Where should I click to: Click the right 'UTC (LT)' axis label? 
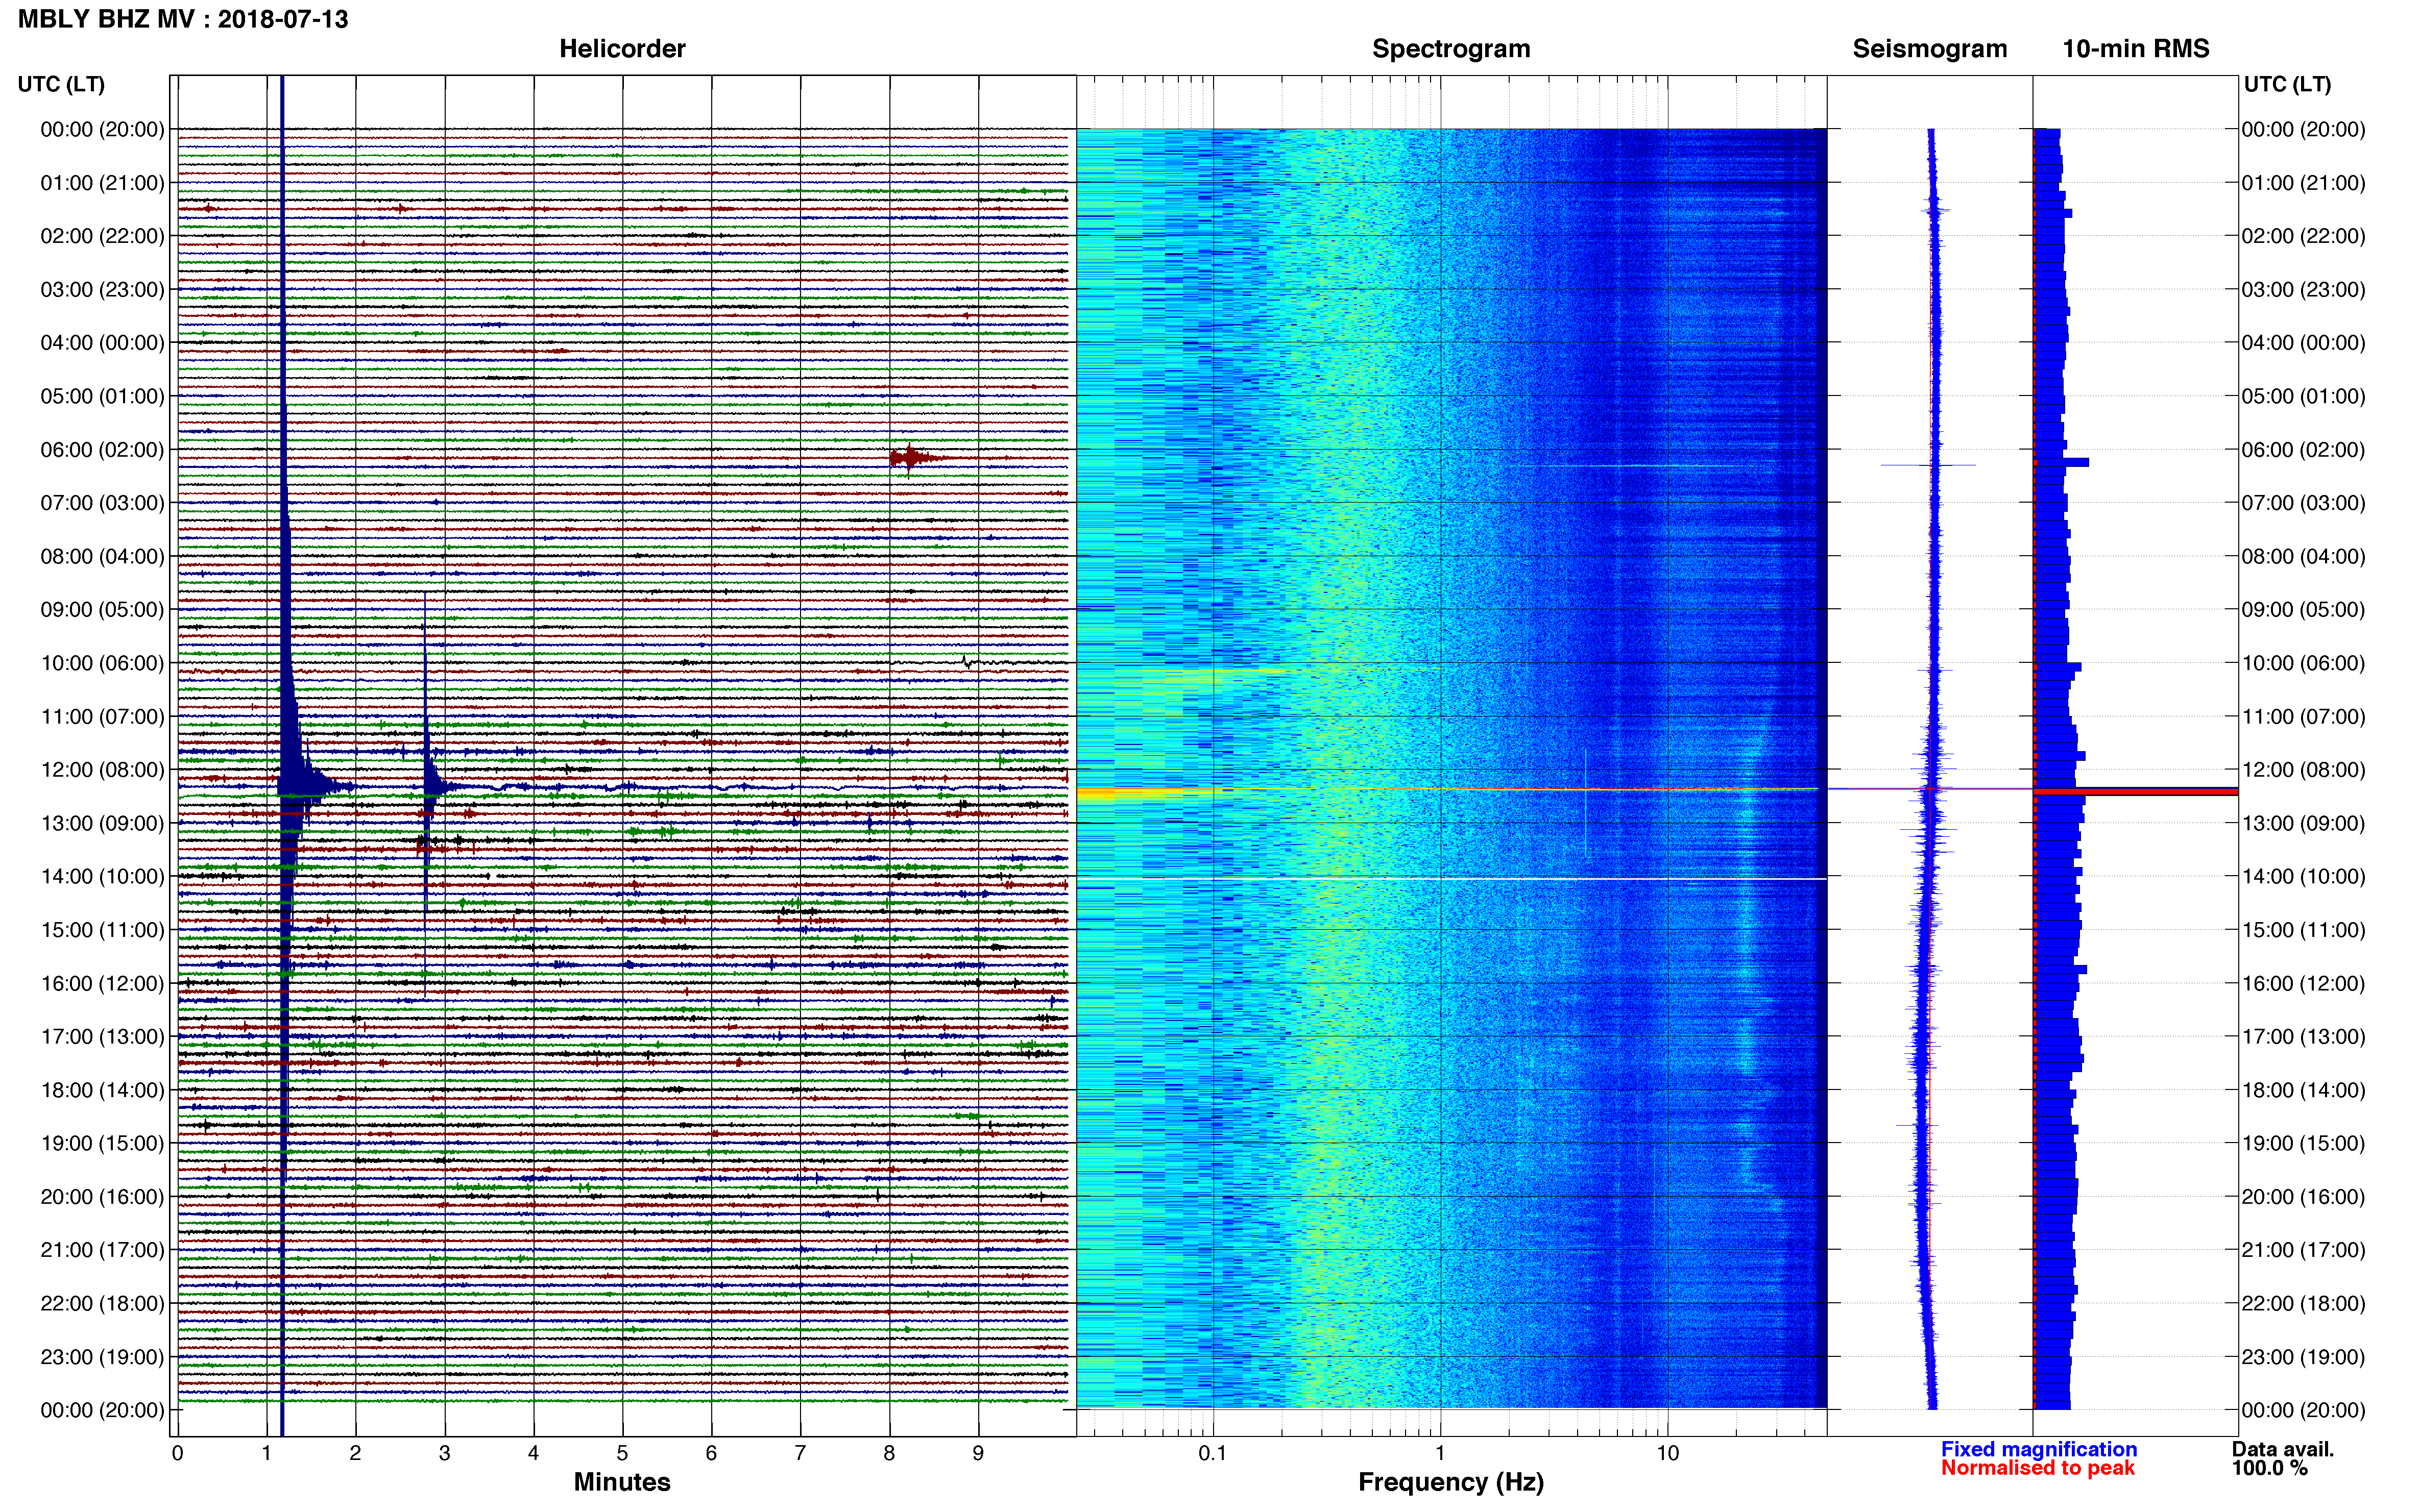tap(2287, 84)
